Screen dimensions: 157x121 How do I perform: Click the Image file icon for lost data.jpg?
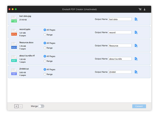pos(14,19)
